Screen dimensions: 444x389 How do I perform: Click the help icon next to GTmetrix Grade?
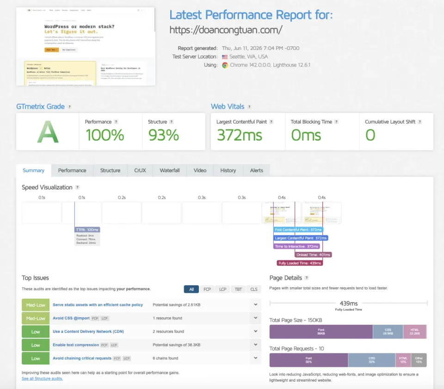[x=69, y=107]
